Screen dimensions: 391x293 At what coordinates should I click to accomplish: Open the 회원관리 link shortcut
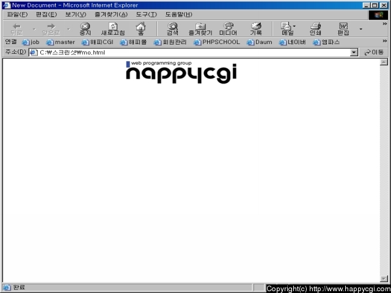pos(170,42)
